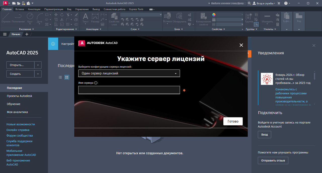Click the Отправить отзыв button

(x=273, y=160)
